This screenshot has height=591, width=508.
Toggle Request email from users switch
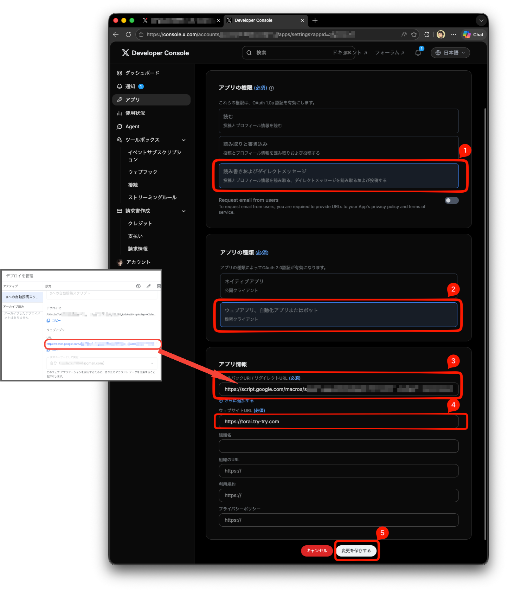(x=451, y=200)
